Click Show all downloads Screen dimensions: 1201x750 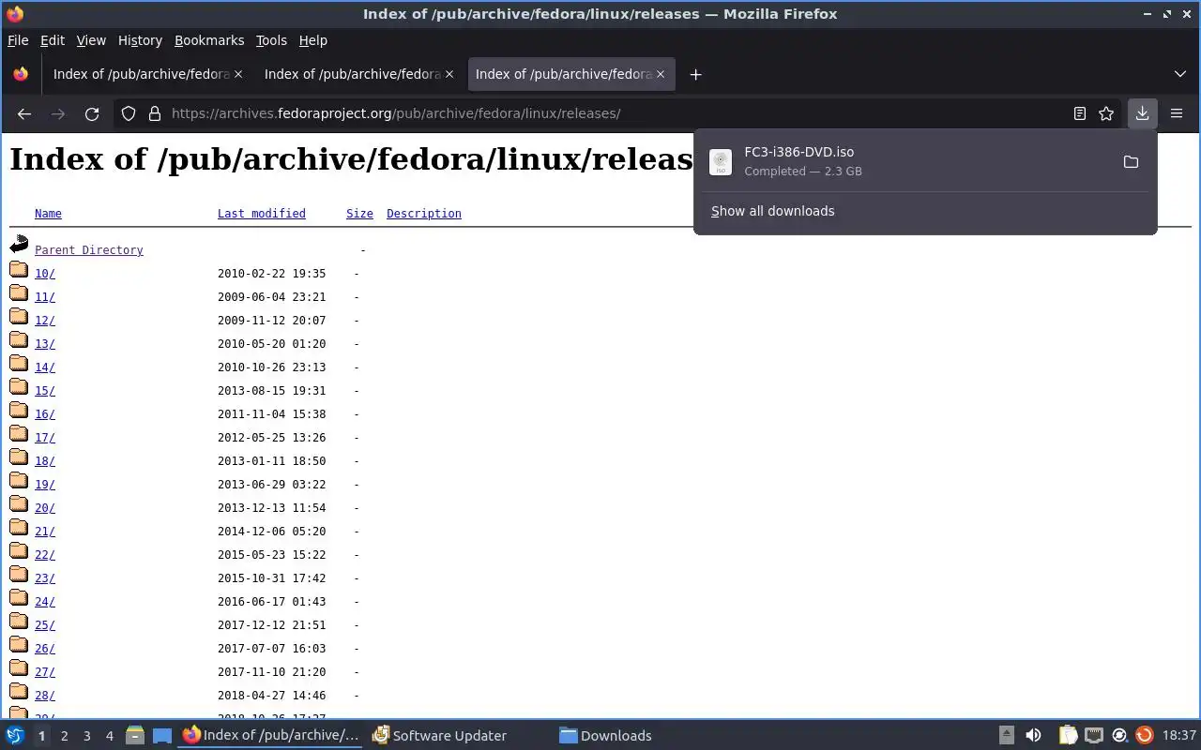[x=772, y=211]
